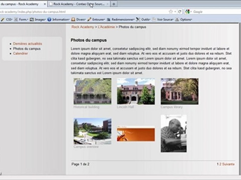Image resolution: width=241 pixels, height=180 pixels.
Task: Click the Campus library caption
Action: [171, 107]
